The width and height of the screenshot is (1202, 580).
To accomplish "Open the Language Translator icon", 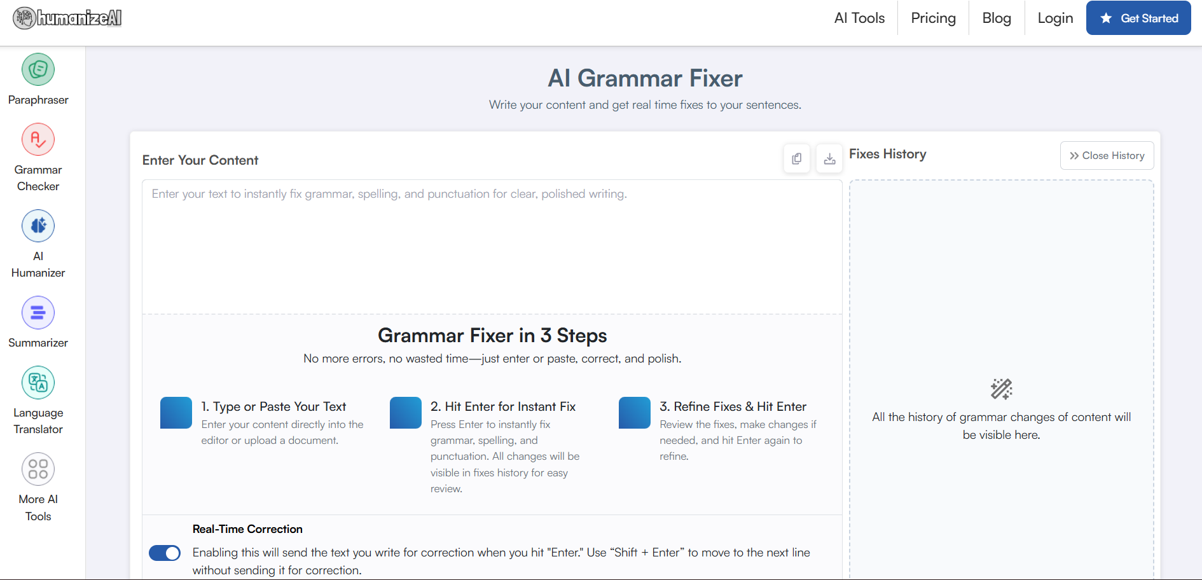I will pyautogui.click(x=38, y=382).
